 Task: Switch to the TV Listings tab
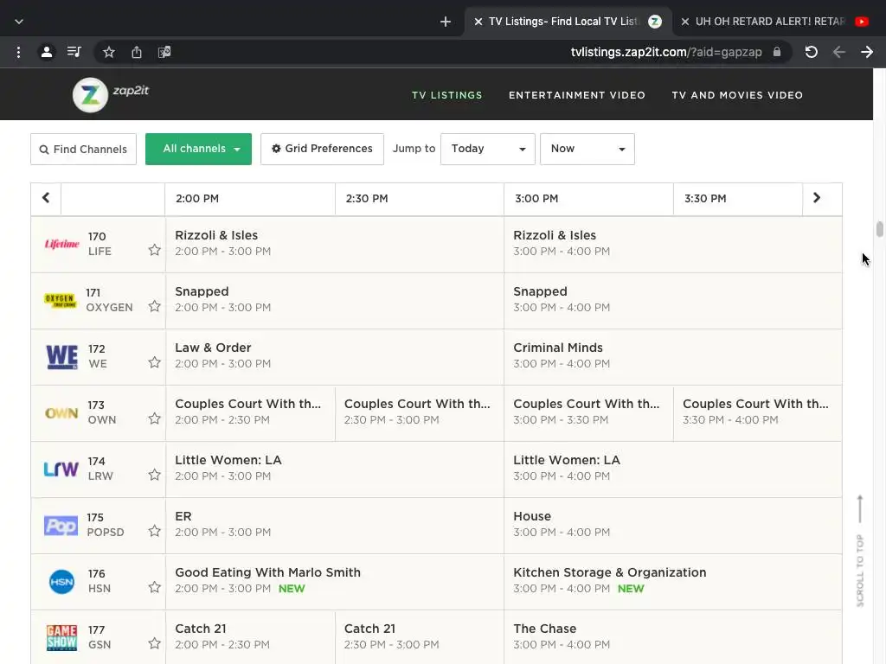(x=568, y=22)
